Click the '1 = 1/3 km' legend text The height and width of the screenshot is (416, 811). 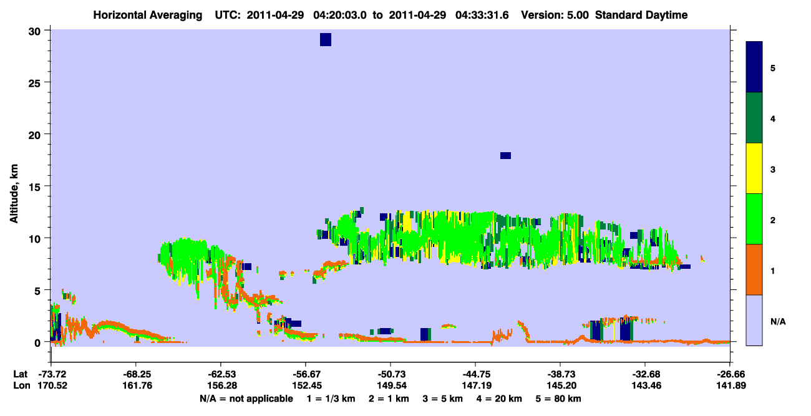tap(331, 399)
